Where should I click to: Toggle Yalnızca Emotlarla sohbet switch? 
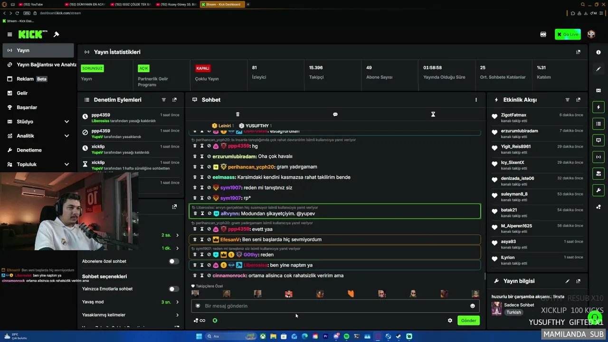(x=174, y=289)
